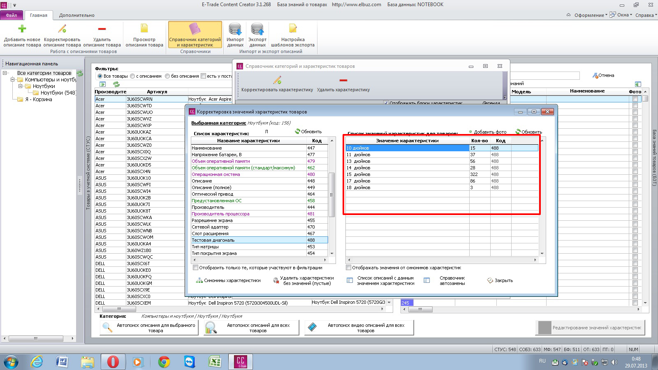
Task: Click Обновить next to characteristics list
Action: pyautogui.click(x=308, y=132)
